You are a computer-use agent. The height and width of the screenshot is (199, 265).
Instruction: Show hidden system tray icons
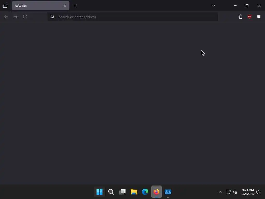click(x=220, y=192)
